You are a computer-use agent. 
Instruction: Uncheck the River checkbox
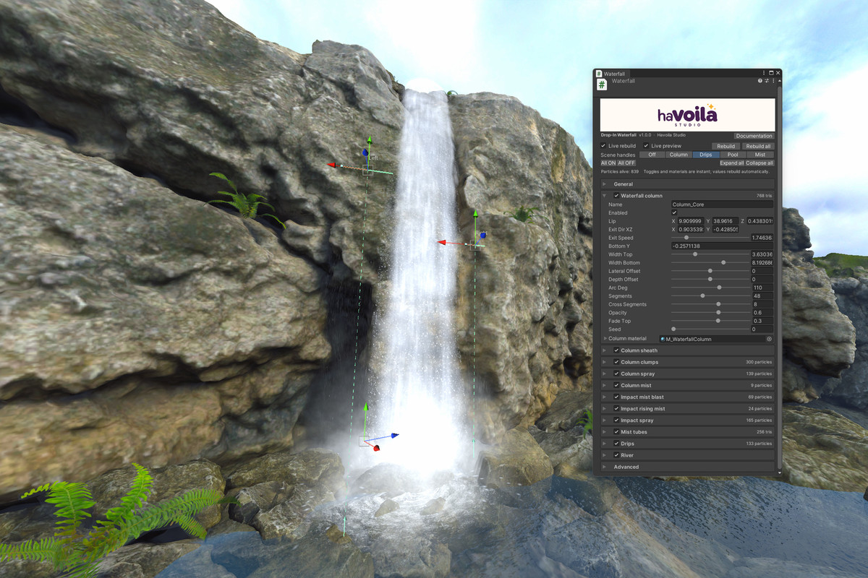tap(616, 455)
